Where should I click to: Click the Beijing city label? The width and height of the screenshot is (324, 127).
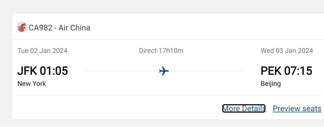coord(271,84)
